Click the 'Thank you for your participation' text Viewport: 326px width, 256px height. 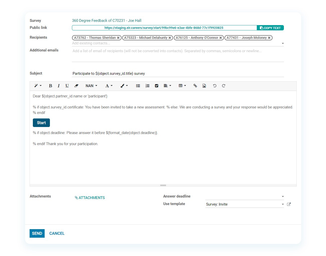click(72, 144)
